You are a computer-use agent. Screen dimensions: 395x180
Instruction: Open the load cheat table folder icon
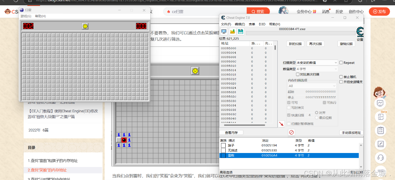coord(232,32)
